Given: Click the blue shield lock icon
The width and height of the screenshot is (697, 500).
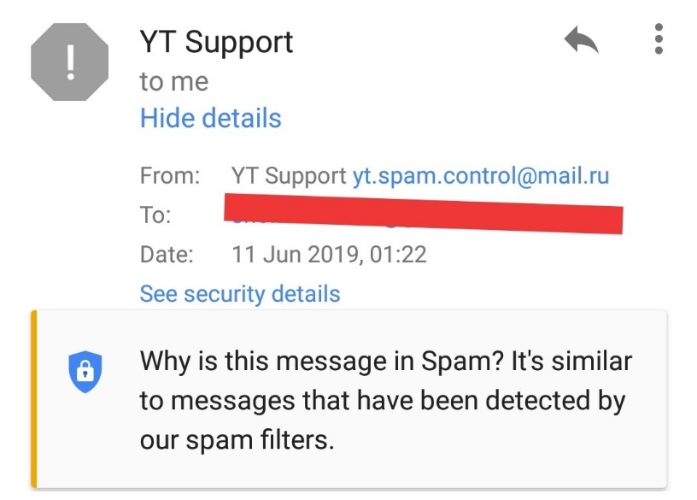Looking at the screenshot, I should point(85,370).
